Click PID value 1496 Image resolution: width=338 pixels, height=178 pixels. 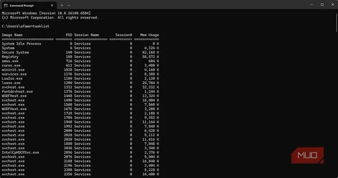point(68,100)
